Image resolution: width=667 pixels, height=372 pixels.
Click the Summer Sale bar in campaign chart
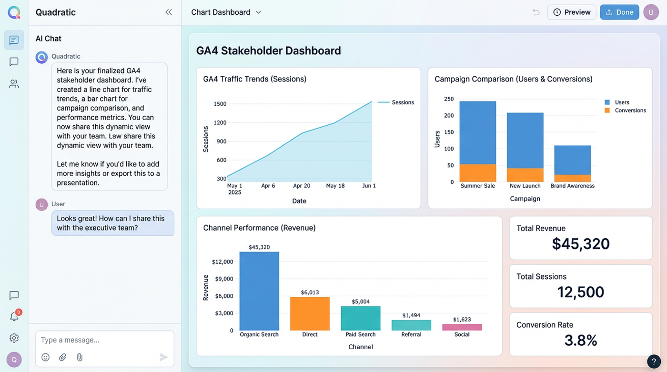click(478, 141)
